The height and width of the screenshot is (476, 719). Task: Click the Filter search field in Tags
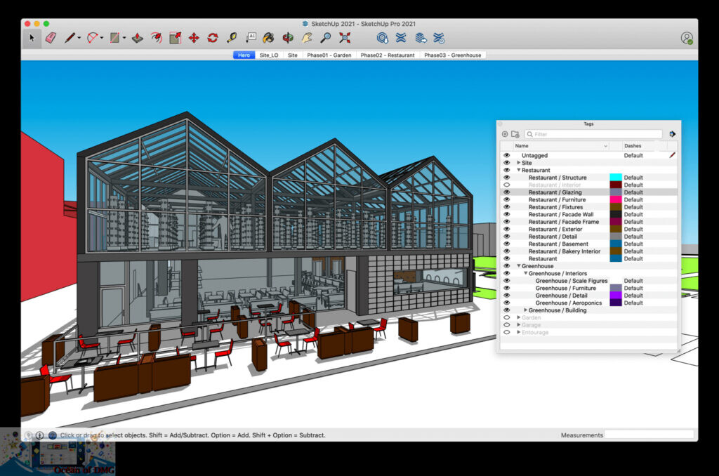coord(593,134)
